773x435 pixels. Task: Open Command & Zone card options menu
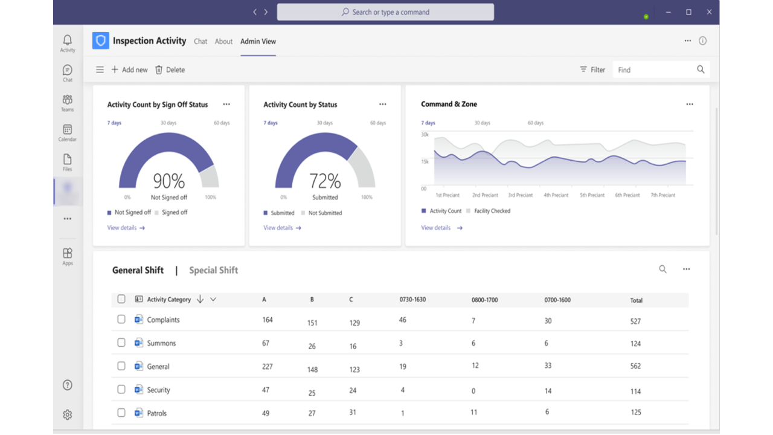[690, 105]
